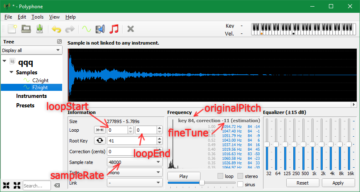Create a new soundfont with the toolbar icon
Image resolution: width=360 pixels, height=192 pixels.
[x=12, y=29]
